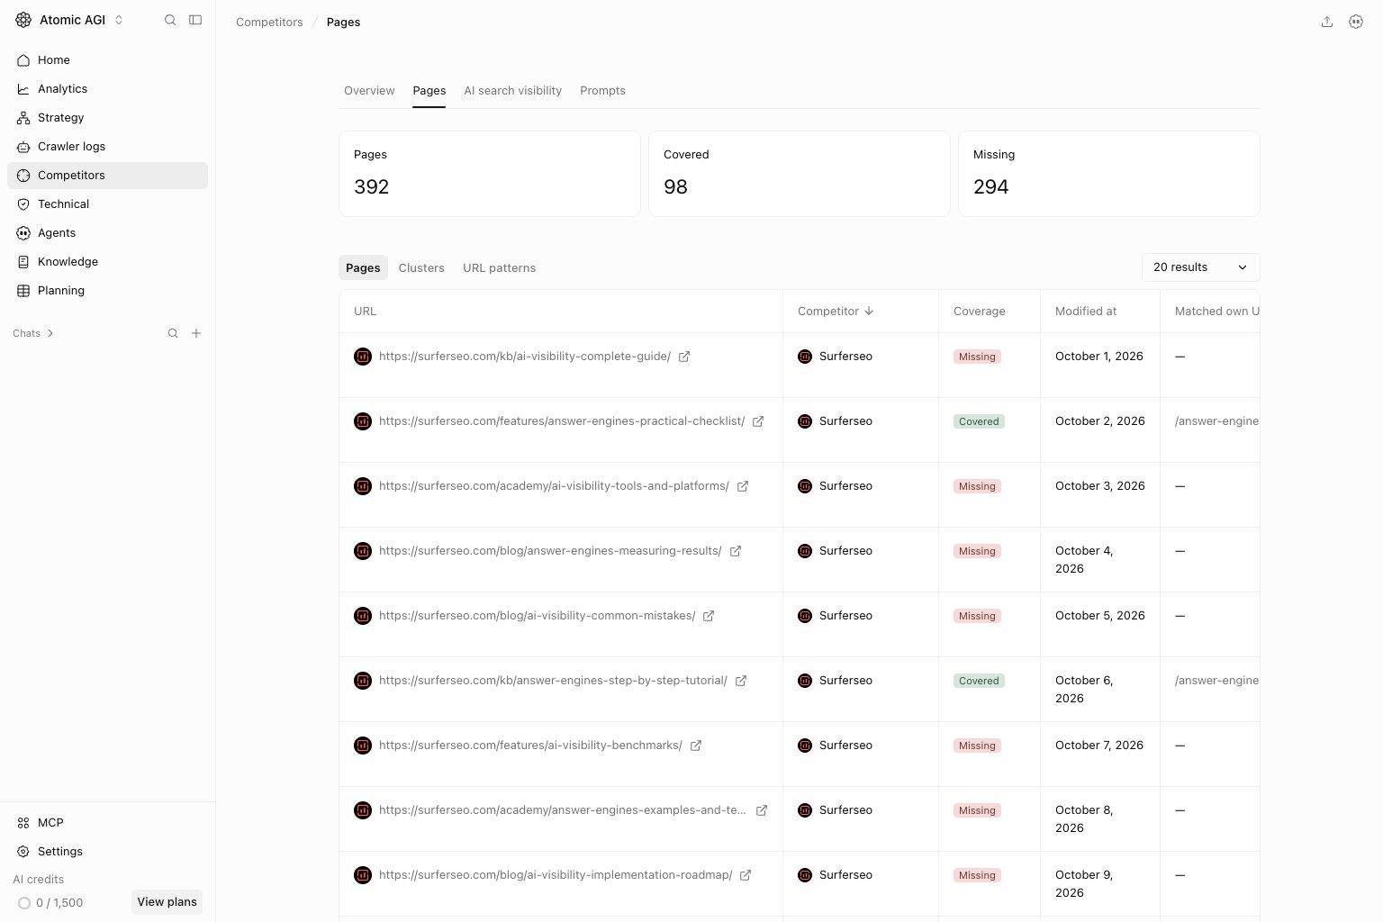Click the Modified at column header
The width and height of the screenshot is (1383, 922).
(1086, 312)
